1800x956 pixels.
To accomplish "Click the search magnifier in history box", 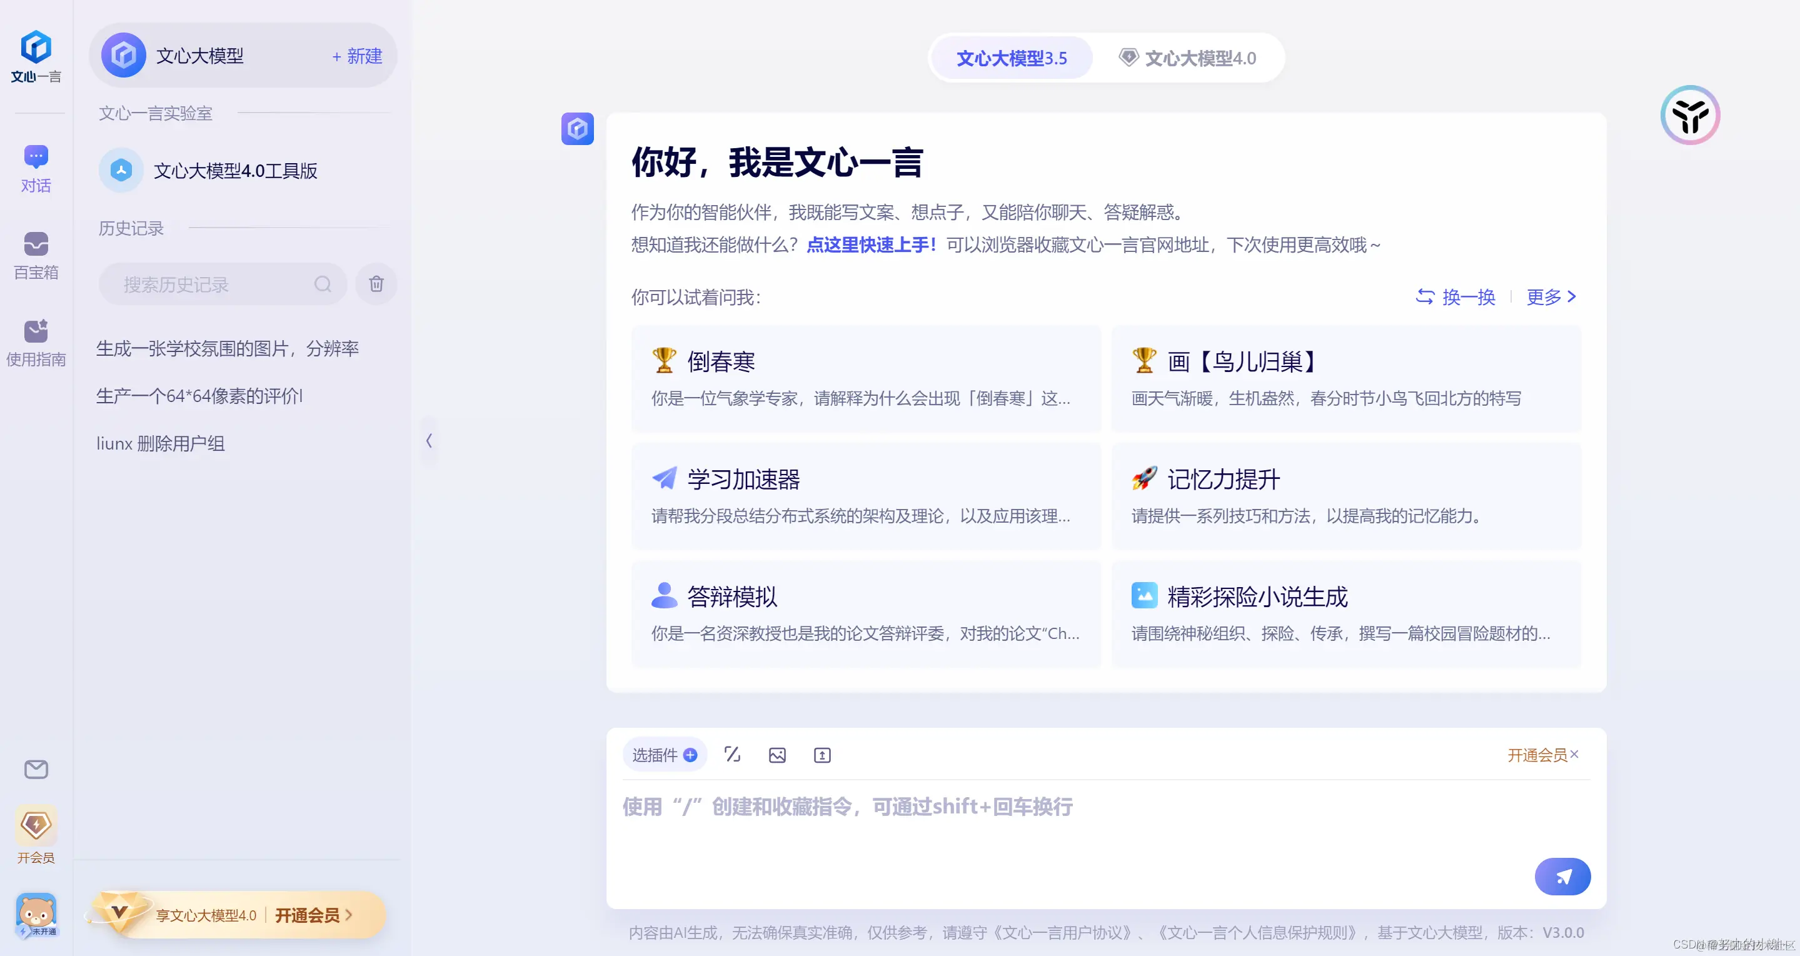I will click(x=322, y=284).
